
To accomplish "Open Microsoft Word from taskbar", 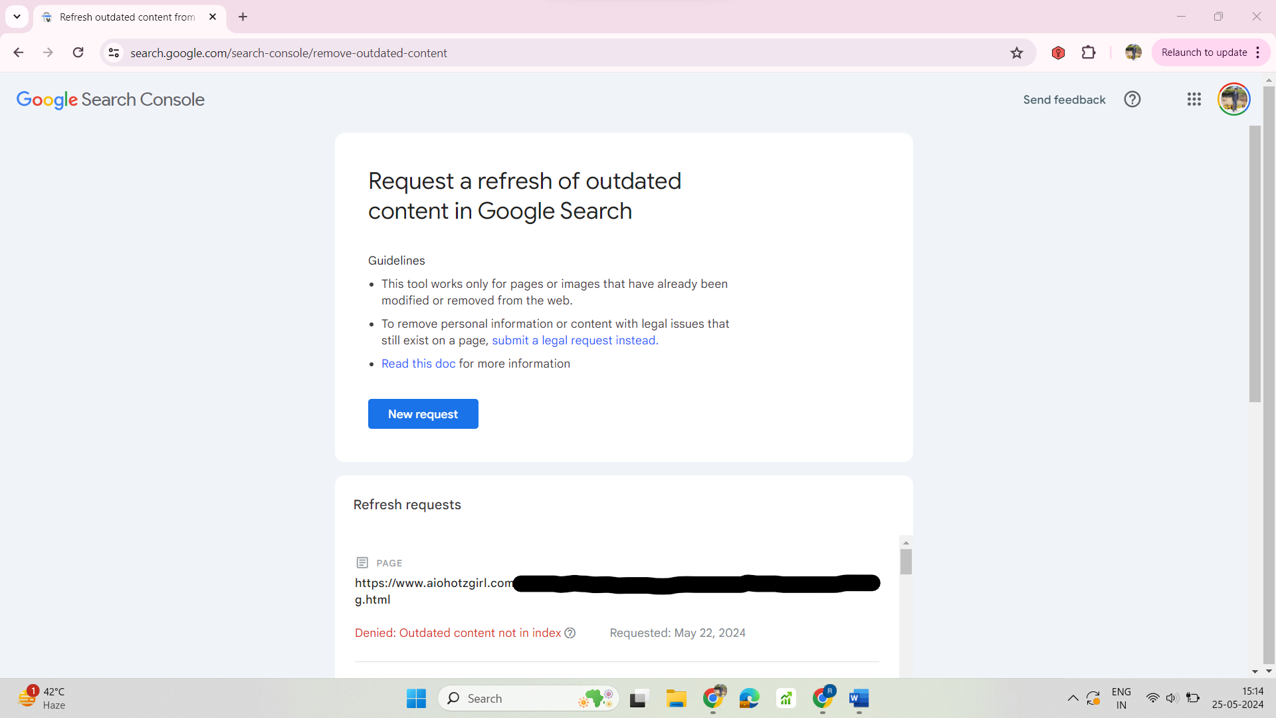I will (x=859, y=698).
